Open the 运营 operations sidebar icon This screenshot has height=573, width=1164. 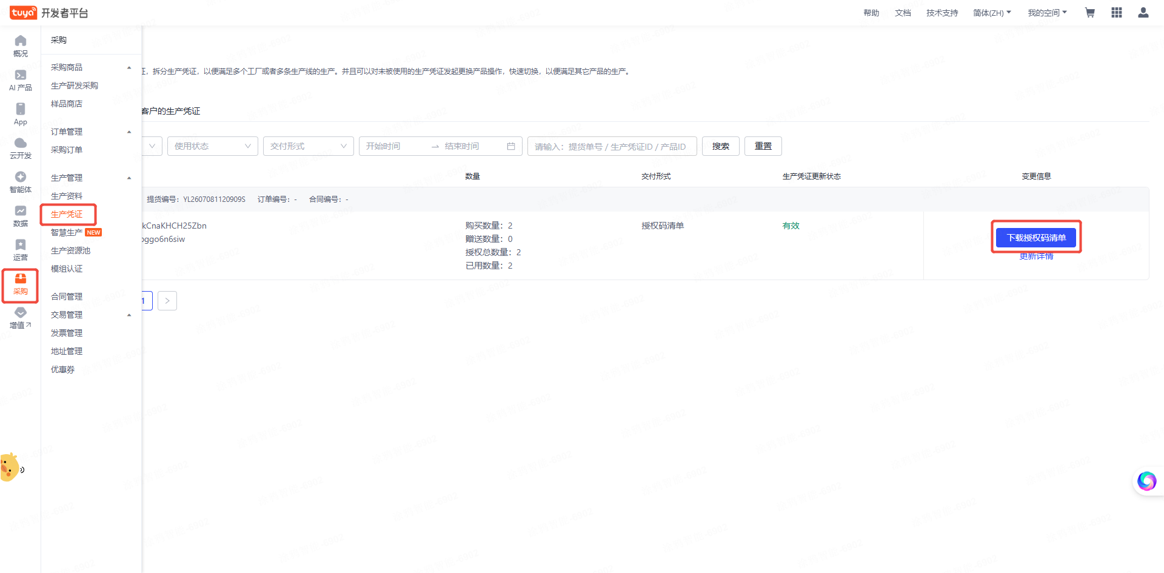click(x=21, y=250)
